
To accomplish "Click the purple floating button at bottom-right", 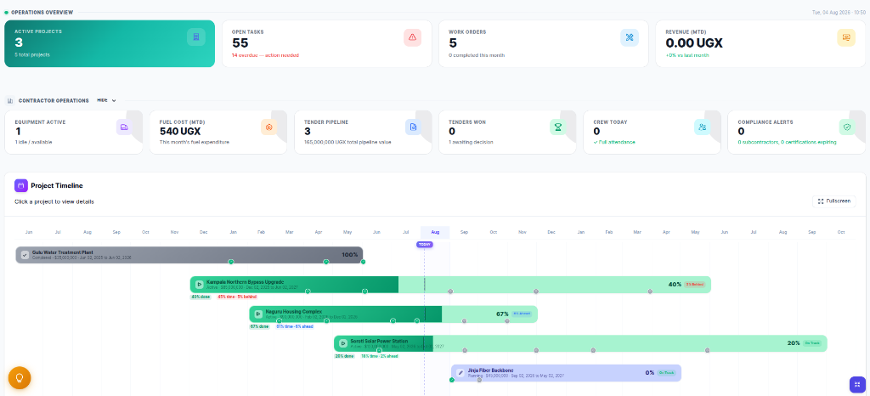I will click(x=857, y=384).
